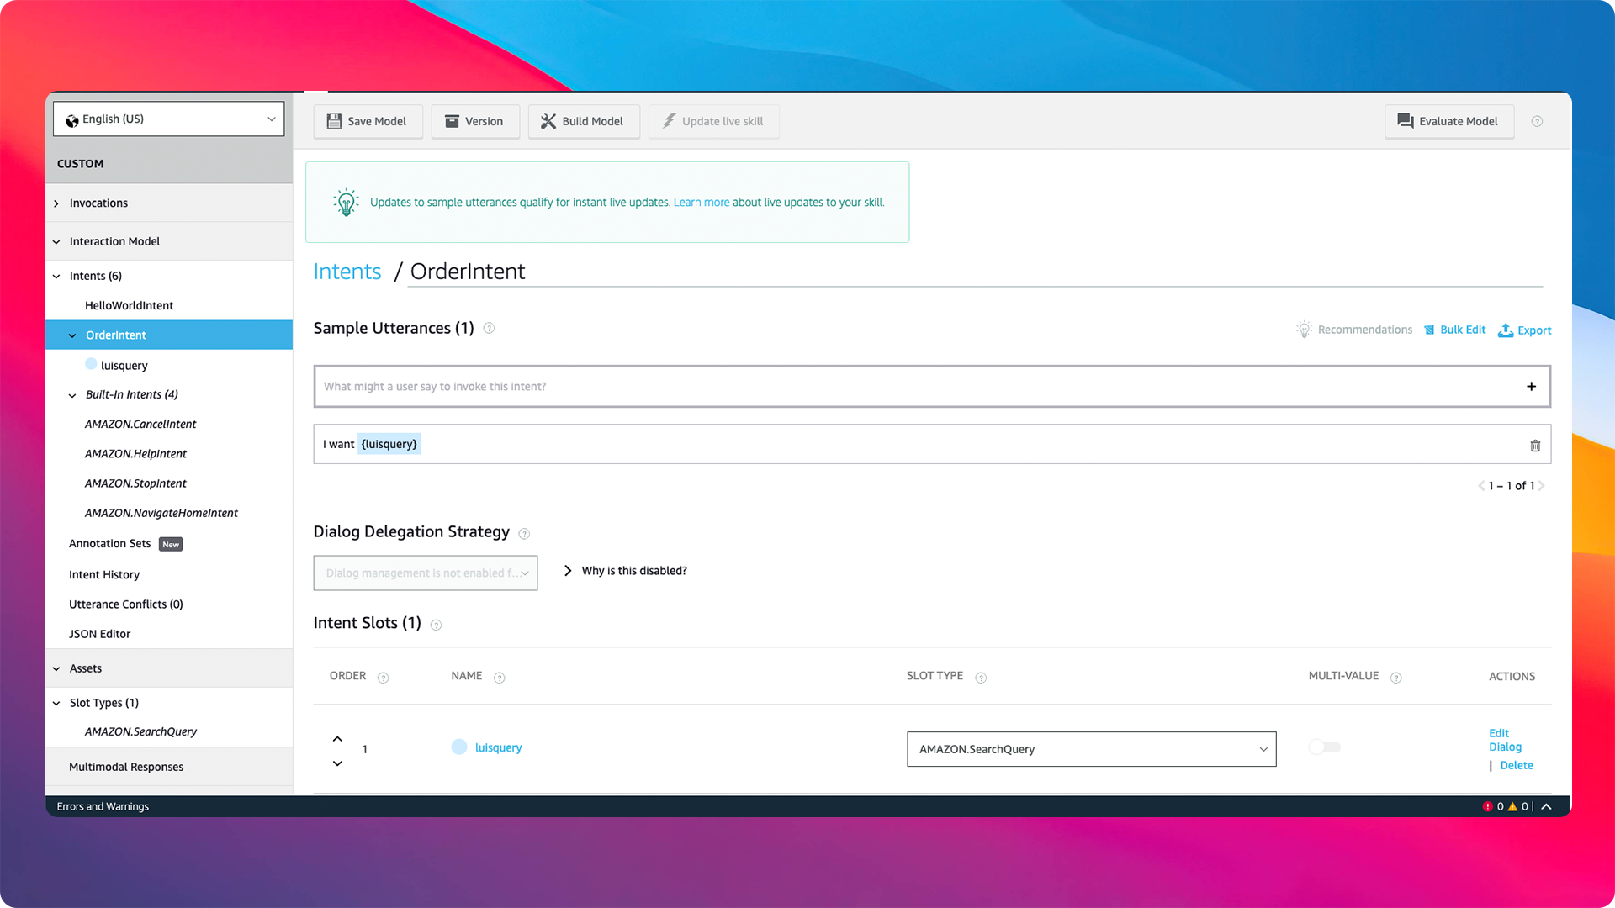Click Edit Dialog for the luisquery slot

1504,740
